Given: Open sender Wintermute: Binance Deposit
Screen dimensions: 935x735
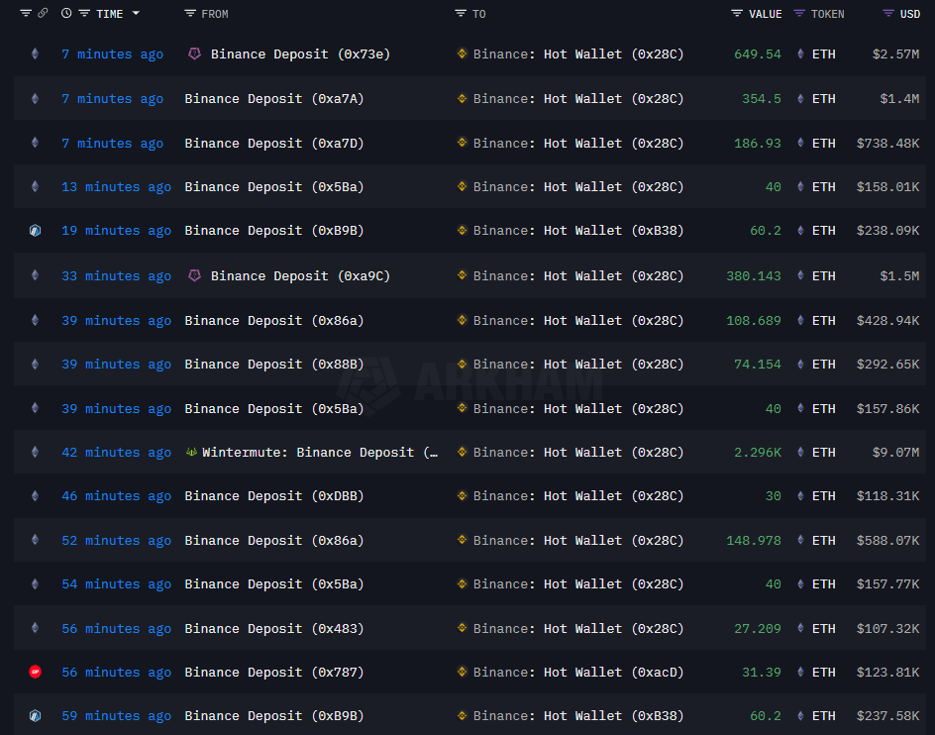Looking at the screenshot, I should coord(320,453).
